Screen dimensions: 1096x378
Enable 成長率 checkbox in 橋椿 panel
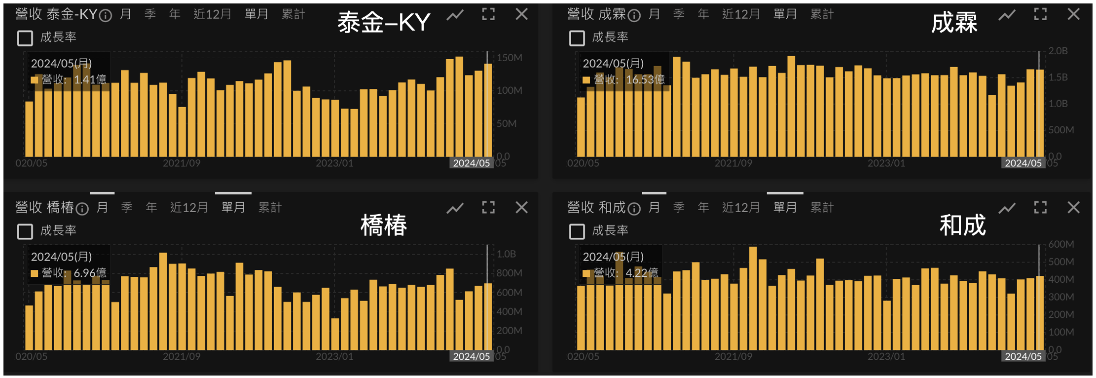coord(25,231)
